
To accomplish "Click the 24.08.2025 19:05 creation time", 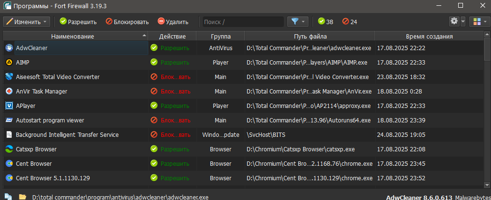I will (x=401, y=134).
